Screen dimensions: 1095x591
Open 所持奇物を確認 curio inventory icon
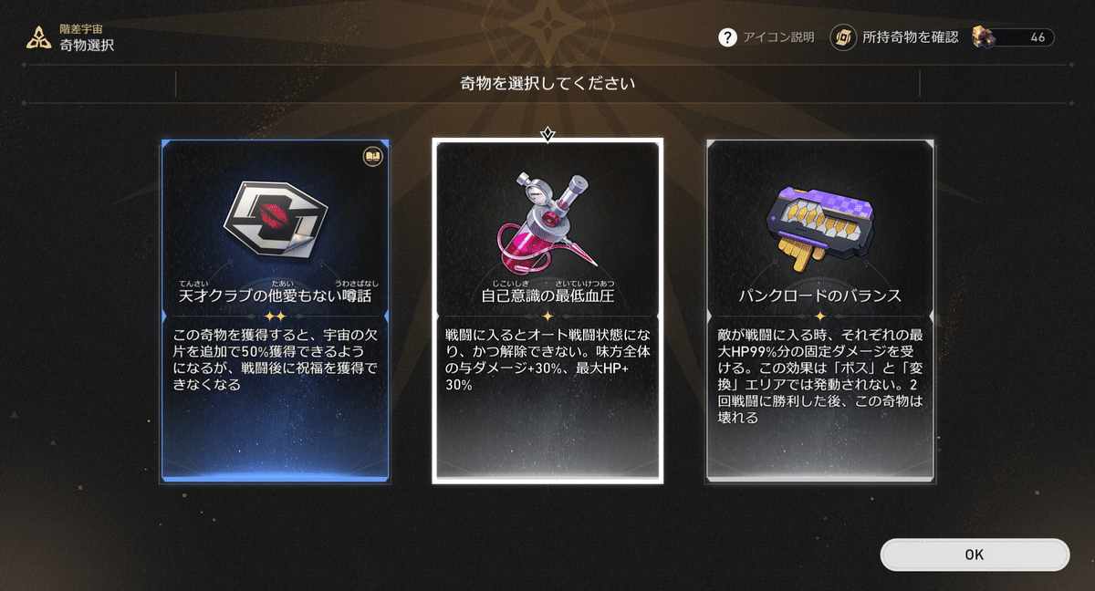coord(843,37)
